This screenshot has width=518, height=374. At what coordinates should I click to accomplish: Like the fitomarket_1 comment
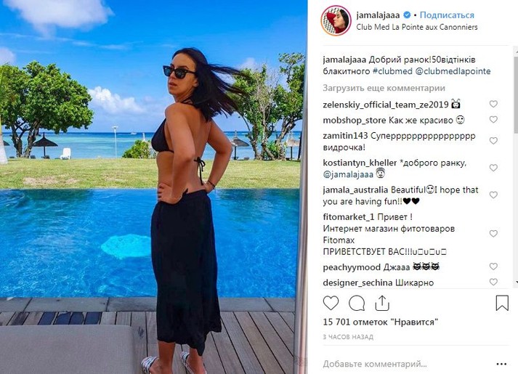[x=493, y=234]
